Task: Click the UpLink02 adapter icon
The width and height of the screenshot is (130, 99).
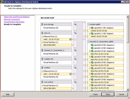Action: coord(92,51)
